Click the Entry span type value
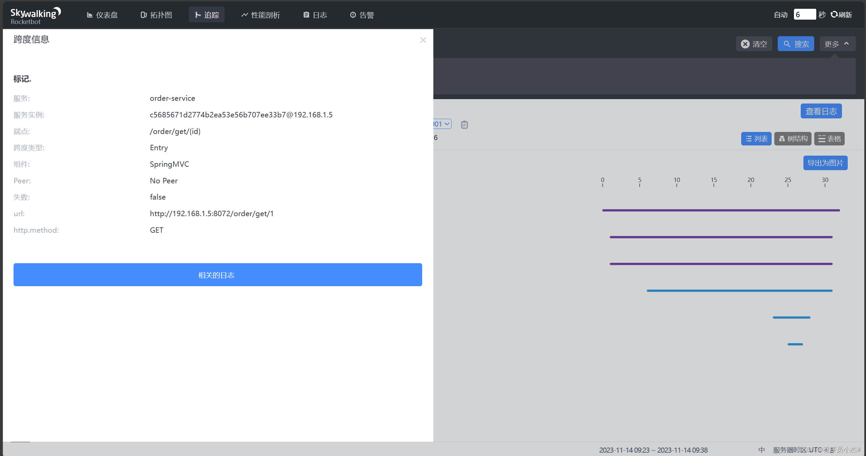Screen dimensions: 866x456 pos(159,148)
